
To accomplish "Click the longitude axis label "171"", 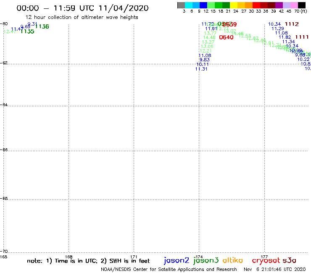I will [x=134, y=257].
